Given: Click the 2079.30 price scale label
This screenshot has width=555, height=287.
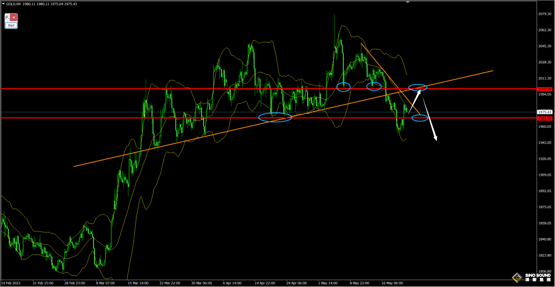Looking at the screenshot, I should coord(545,14).
